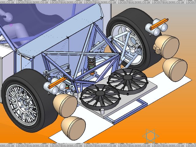This screenshot has height=147, width=196.
Task: Select the aluminium body side panel
Action: (x=60, y=32)
